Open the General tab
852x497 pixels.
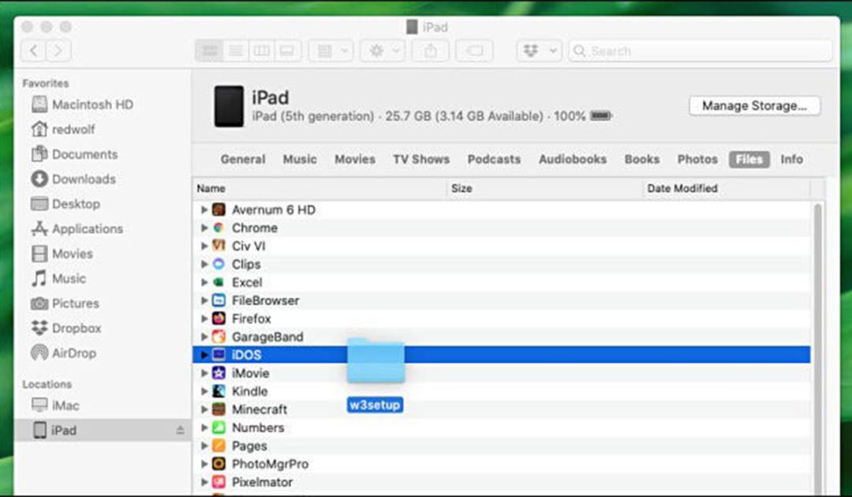(243, 159)
